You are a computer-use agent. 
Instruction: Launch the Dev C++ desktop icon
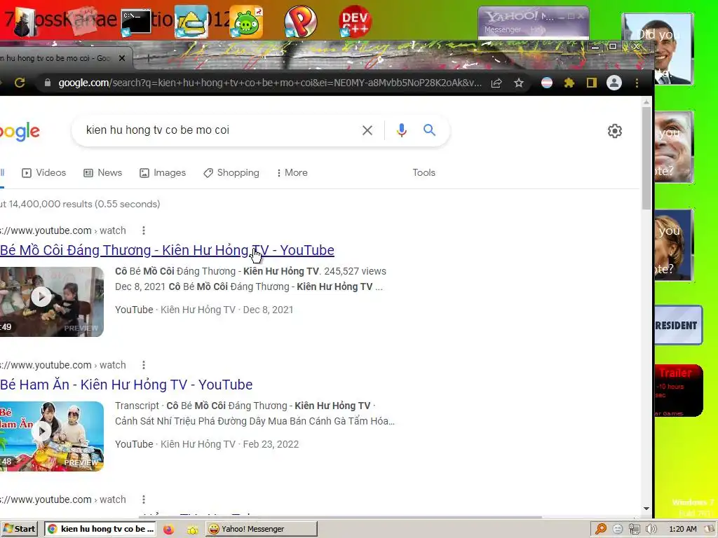click(x=355, y=21)
